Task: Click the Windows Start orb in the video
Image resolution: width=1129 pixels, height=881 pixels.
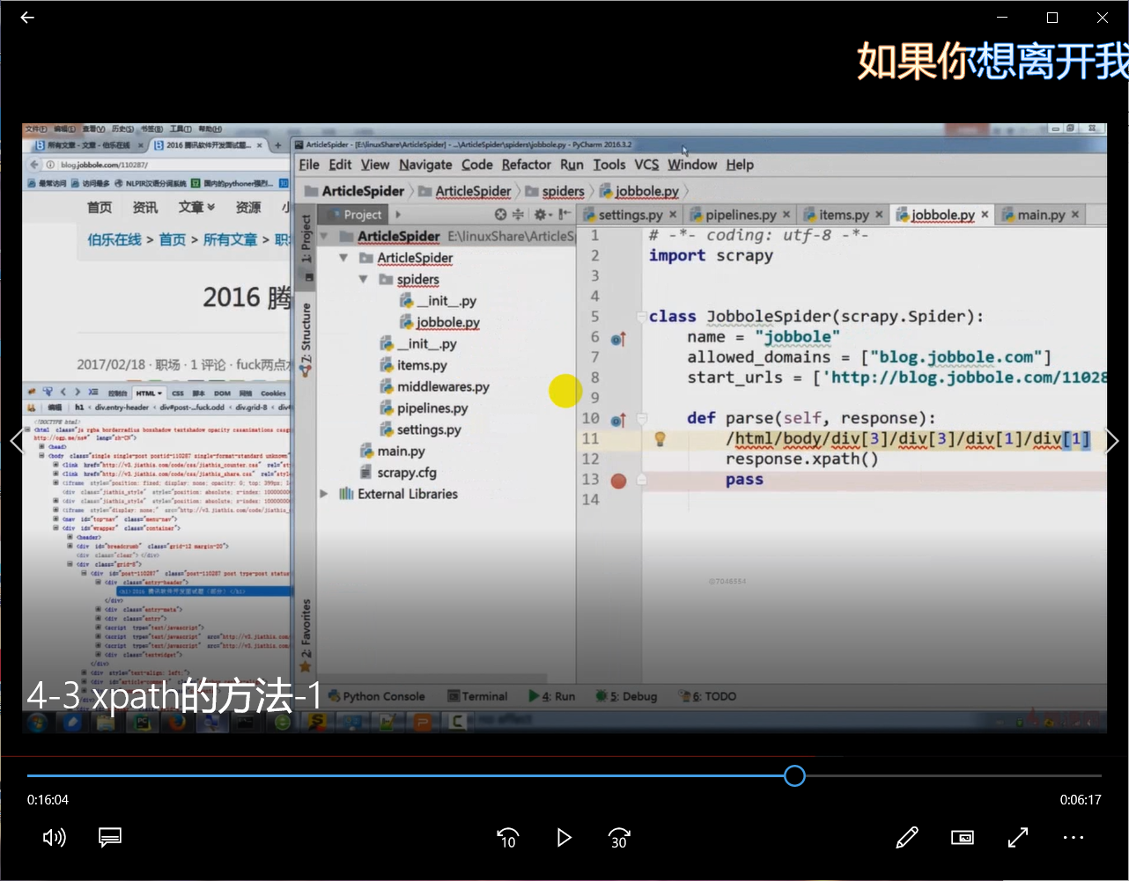Action: click(37, 723)
